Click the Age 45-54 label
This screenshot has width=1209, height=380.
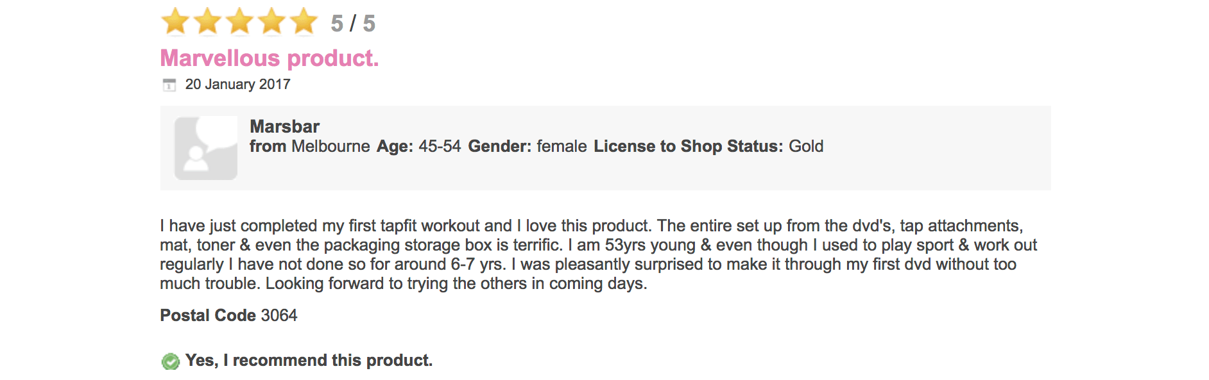point(418,146)
